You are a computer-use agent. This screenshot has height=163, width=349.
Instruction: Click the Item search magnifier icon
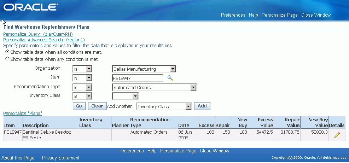coord(170,78)
